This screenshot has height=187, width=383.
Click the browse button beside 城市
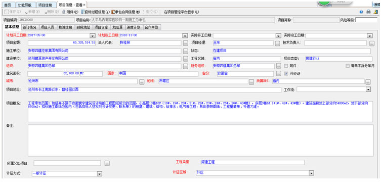click(142, 82)
